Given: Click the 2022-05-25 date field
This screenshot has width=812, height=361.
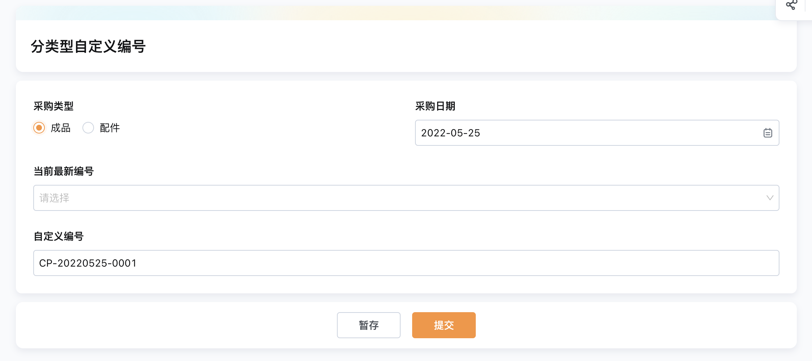Looking at the screenshot, I should click(597, 133).
